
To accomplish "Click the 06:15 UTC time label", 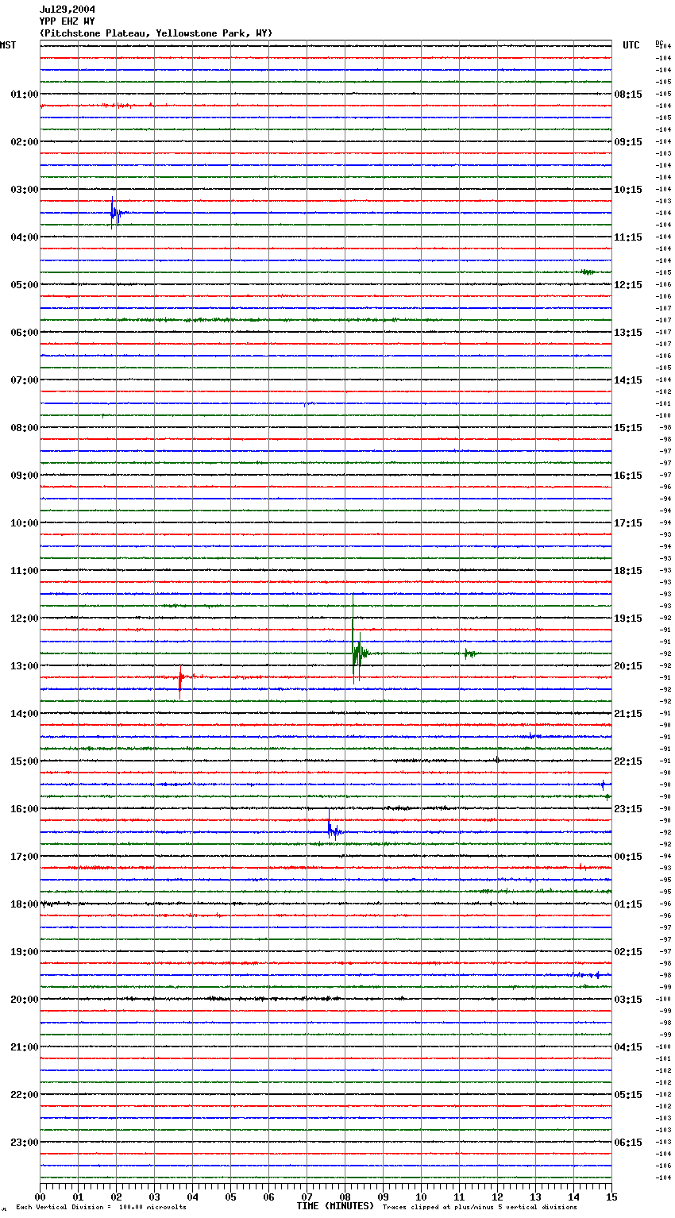I will coord(628,1143).
